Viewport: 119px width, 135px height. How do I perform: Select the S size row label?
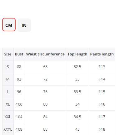click(x=8, y=67)
